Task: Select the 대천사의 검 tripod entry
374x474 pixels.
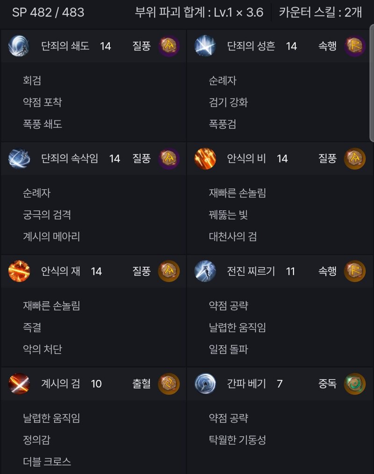Action: click(233, 236)
